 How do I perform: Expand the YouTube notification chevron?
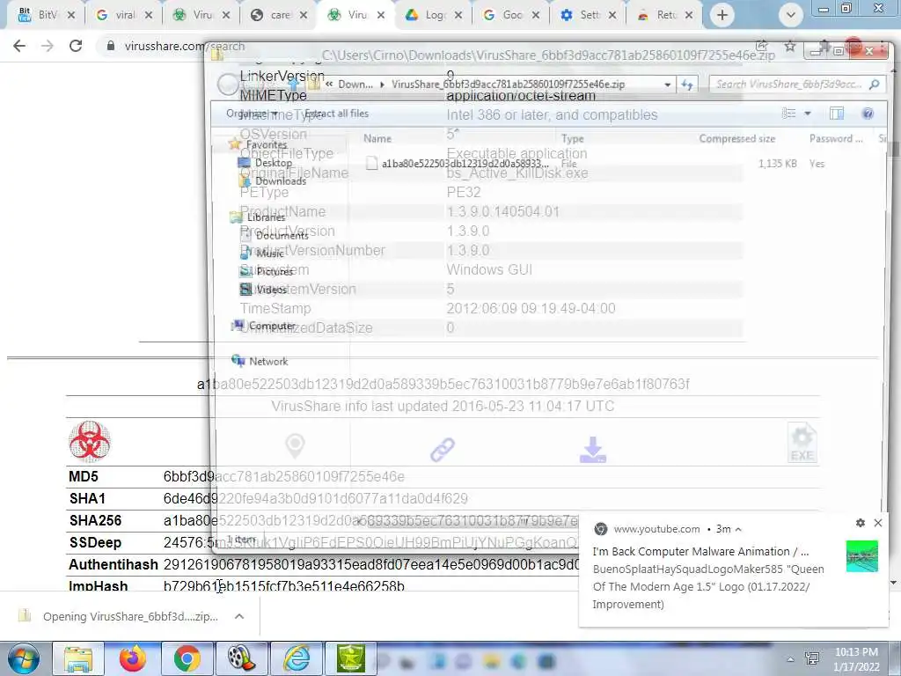point(738,529)
